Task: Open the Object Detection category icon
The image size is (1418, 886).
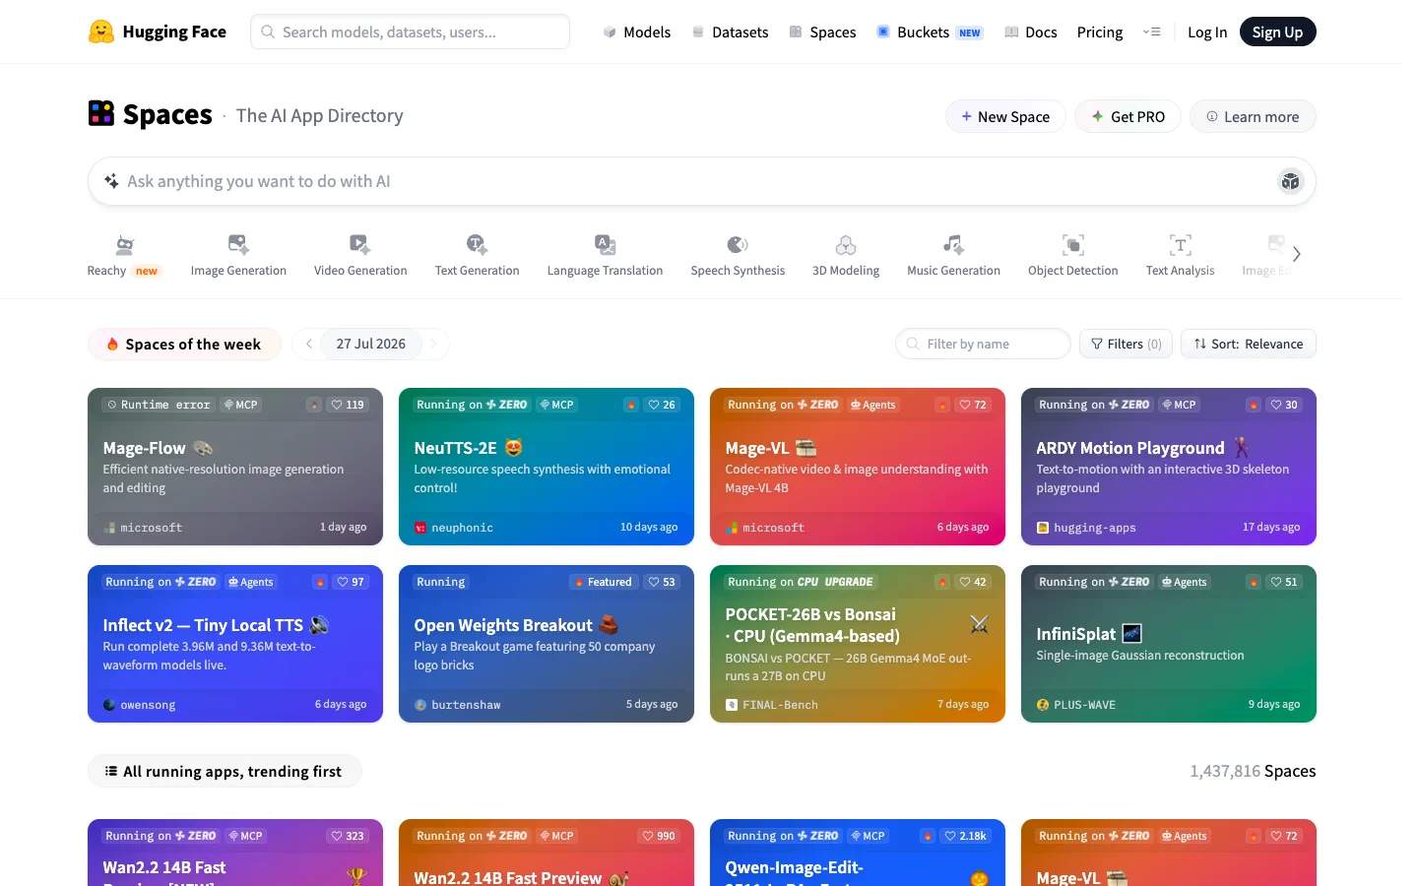Action: tap(1072, 245)
